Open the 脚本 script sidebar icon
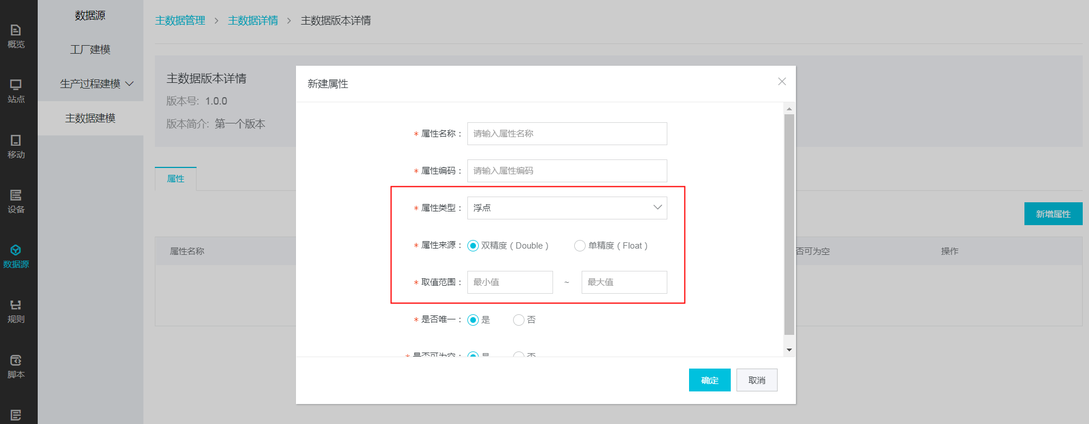The width and height of the screenshot is (1089, 424). click(16, 367)
